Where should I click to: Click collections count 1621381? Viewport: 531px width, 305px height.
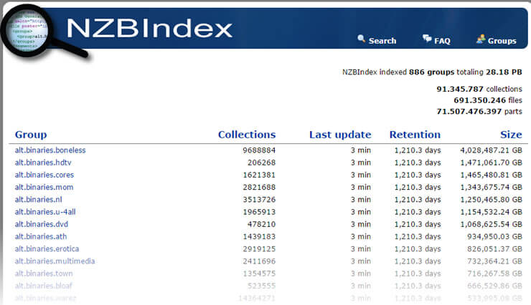(259, 175)
